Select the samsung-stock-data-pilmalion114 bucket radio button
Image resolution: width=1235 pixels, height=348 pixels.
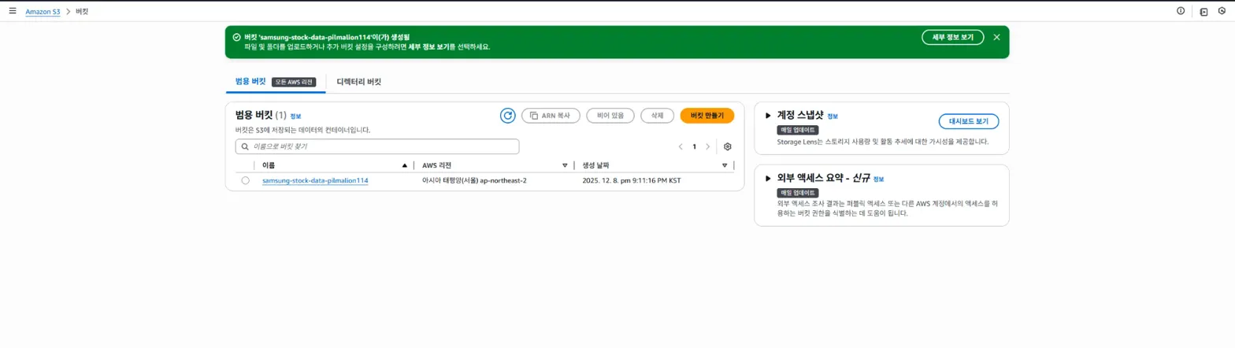246,180
